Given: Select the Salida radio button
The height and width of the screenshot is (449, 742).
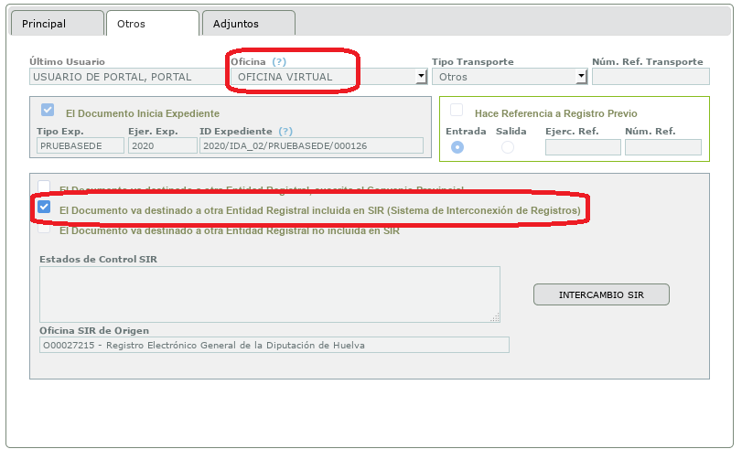Looking at the screenshot, I should coord(507,147).
